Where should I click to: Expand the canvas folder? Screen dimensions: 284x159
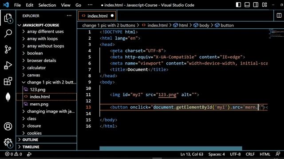[x=34, y=75]
